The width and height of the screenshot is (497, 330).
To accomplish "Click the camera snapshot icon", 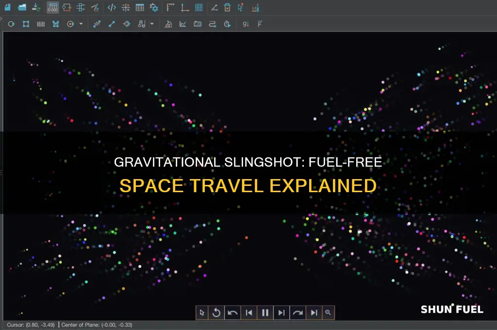I will click(x=198, y=24).
